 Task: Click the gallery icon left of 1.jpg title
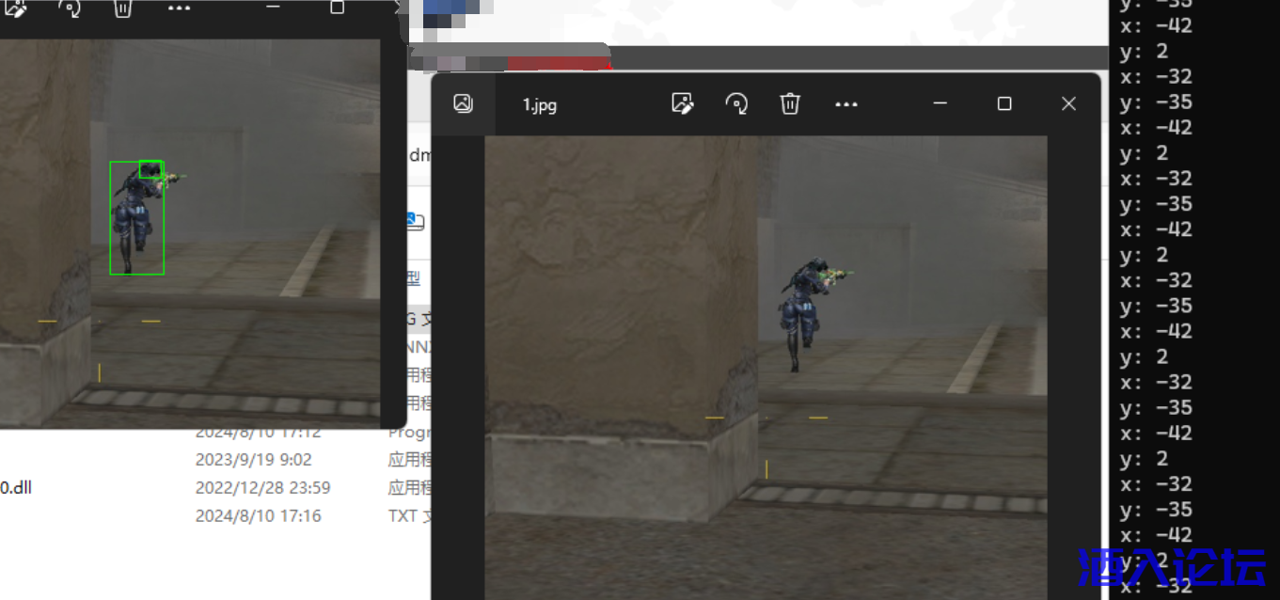coord(463,103)
